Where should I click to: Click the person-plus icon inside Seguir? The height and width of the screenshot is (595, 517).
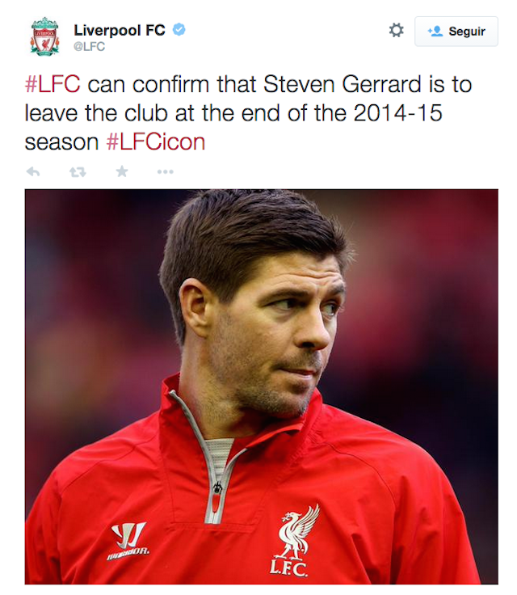point(435,32)
